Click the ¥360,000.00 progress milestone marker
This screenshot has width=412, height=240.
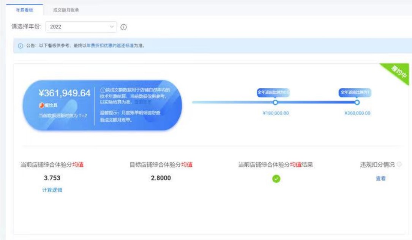pyautogui.click(x=357, y=102)
